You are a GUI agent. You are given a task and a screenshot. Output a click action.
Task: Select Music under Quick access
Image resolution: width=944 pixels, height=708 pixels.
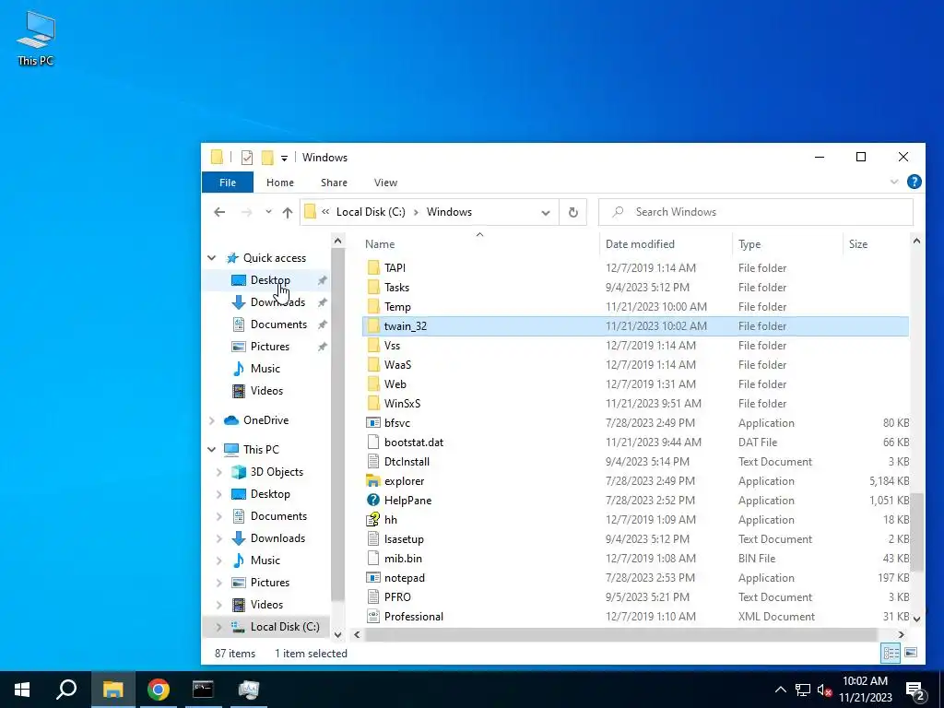point(265,369)
